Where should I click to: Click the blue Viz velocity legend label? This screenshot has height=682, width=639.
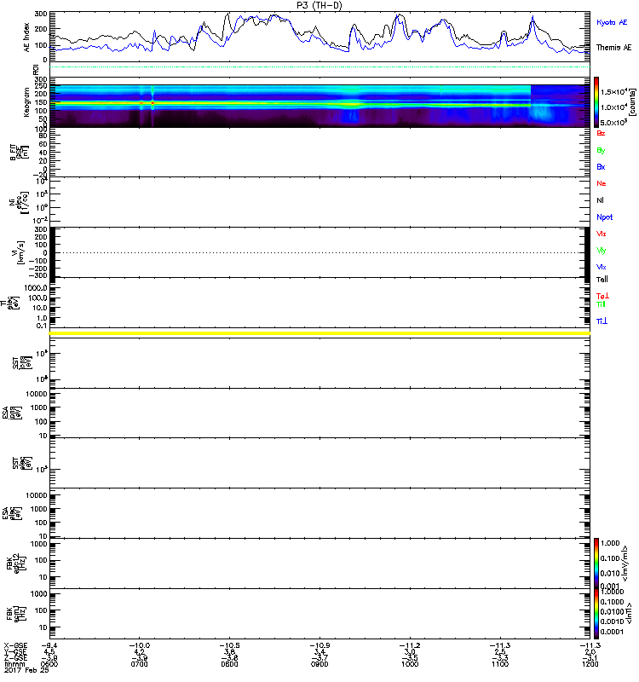click(602, 268)
